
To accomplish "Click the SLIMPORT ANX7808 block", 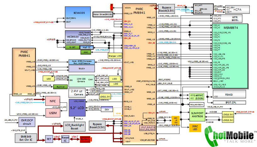I will pos(197,114).
